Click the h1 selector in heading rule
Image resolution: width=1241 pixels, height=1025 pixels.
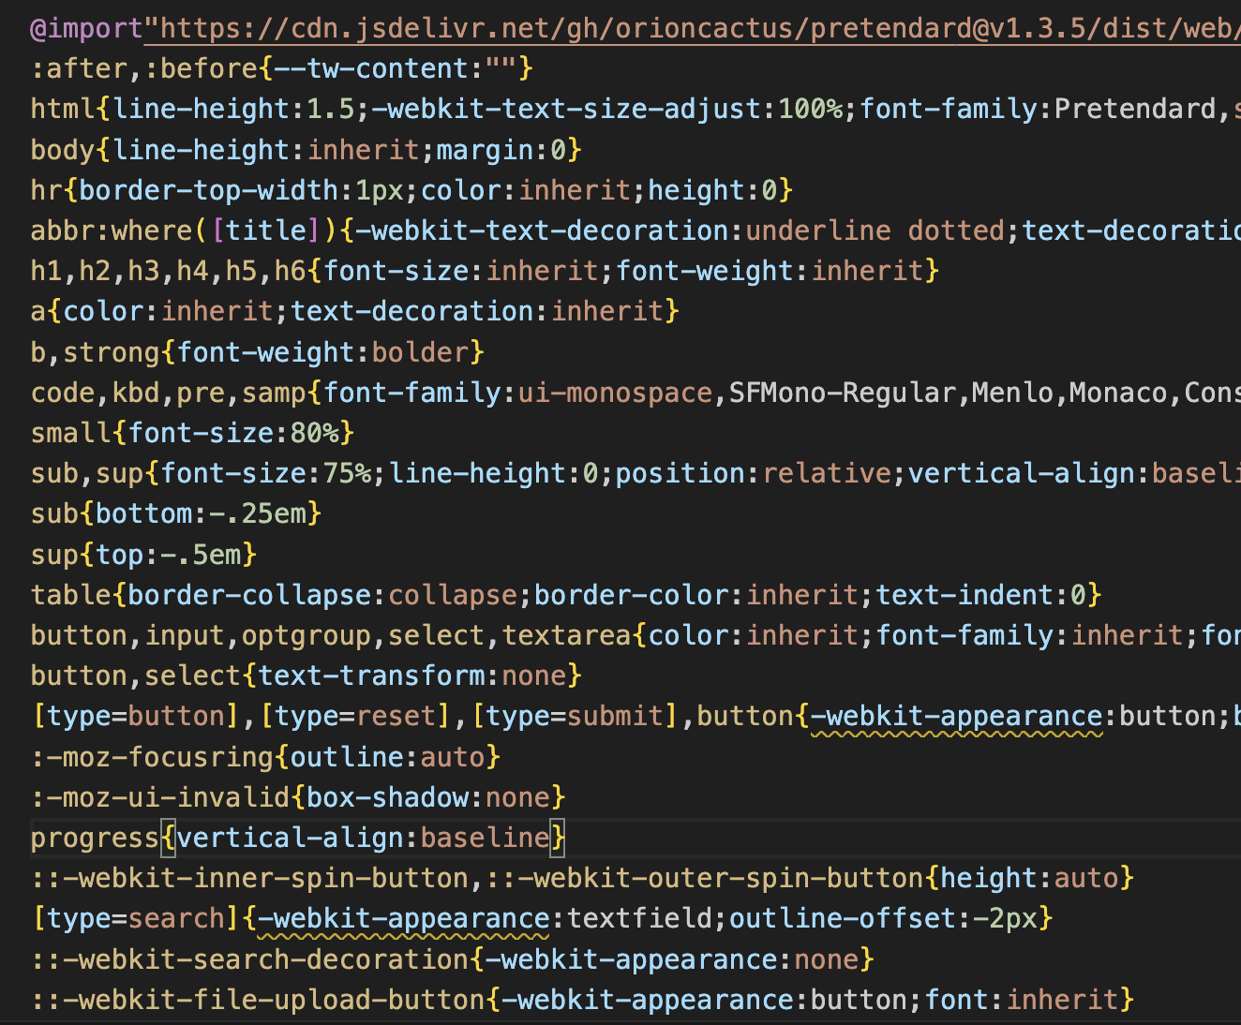click(45, 270)
